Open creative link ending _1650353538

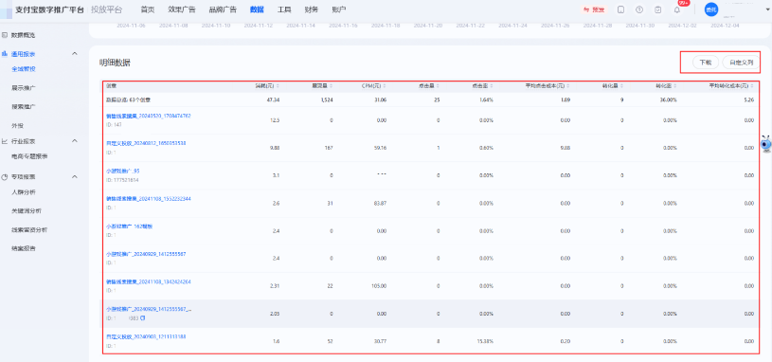click(x=146, y=143)
